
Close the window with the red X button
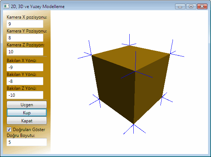point(202,7)
